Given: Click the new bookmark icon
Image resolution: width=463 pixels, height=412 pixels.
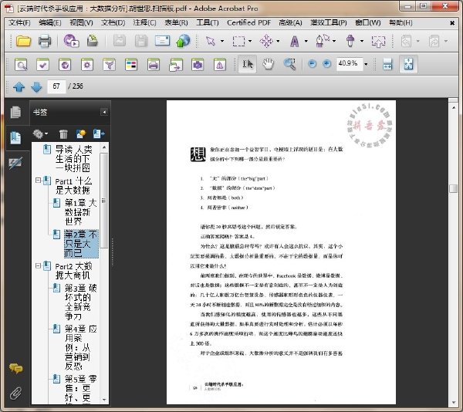Looking at the screenshot, I should [80, 134].
